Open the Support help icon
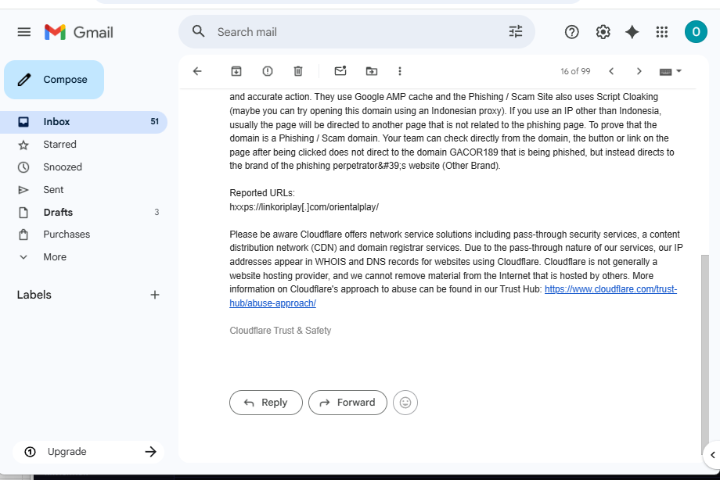This screenshot has width=720, height=480. point(571,32)
